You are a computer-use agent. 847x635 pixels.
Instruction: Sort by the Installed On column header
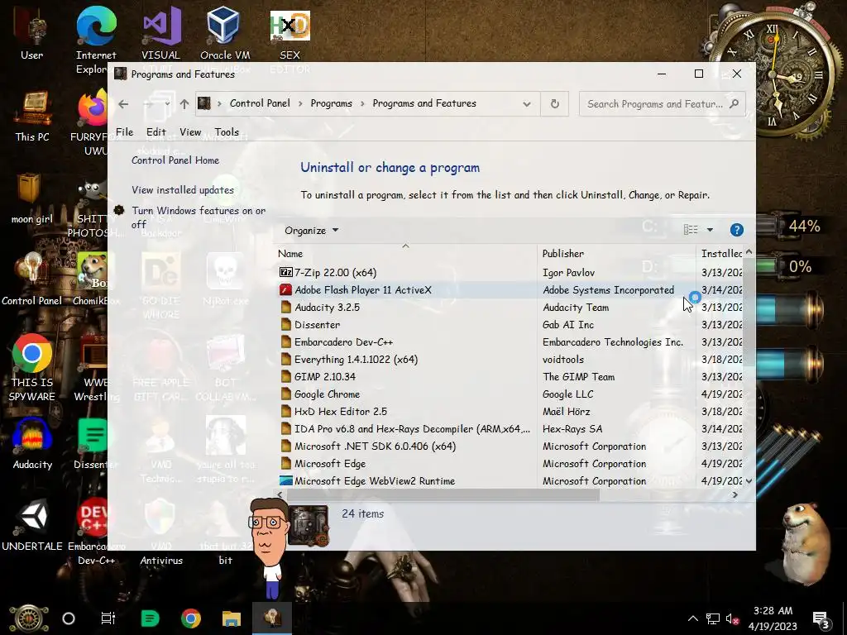coord(720,253)
